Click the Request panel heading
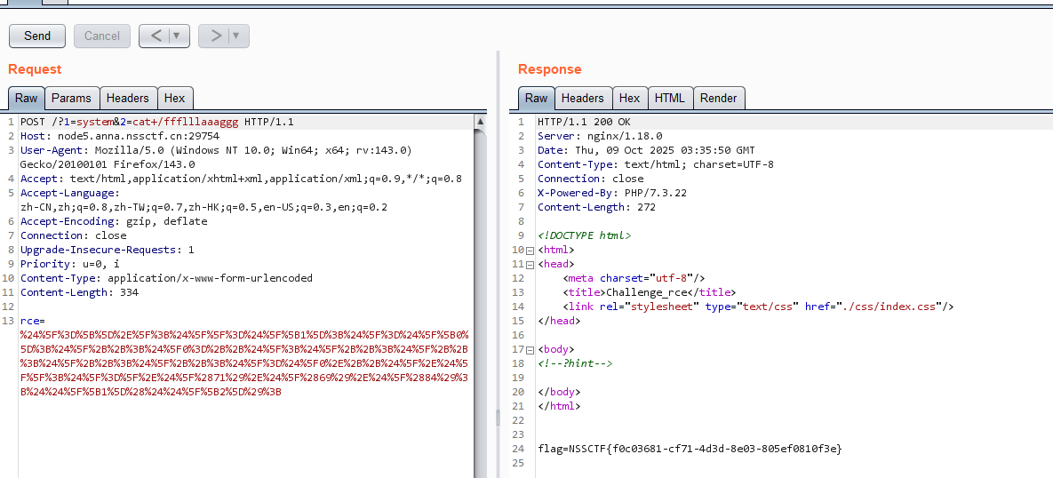 coord(35,69)
